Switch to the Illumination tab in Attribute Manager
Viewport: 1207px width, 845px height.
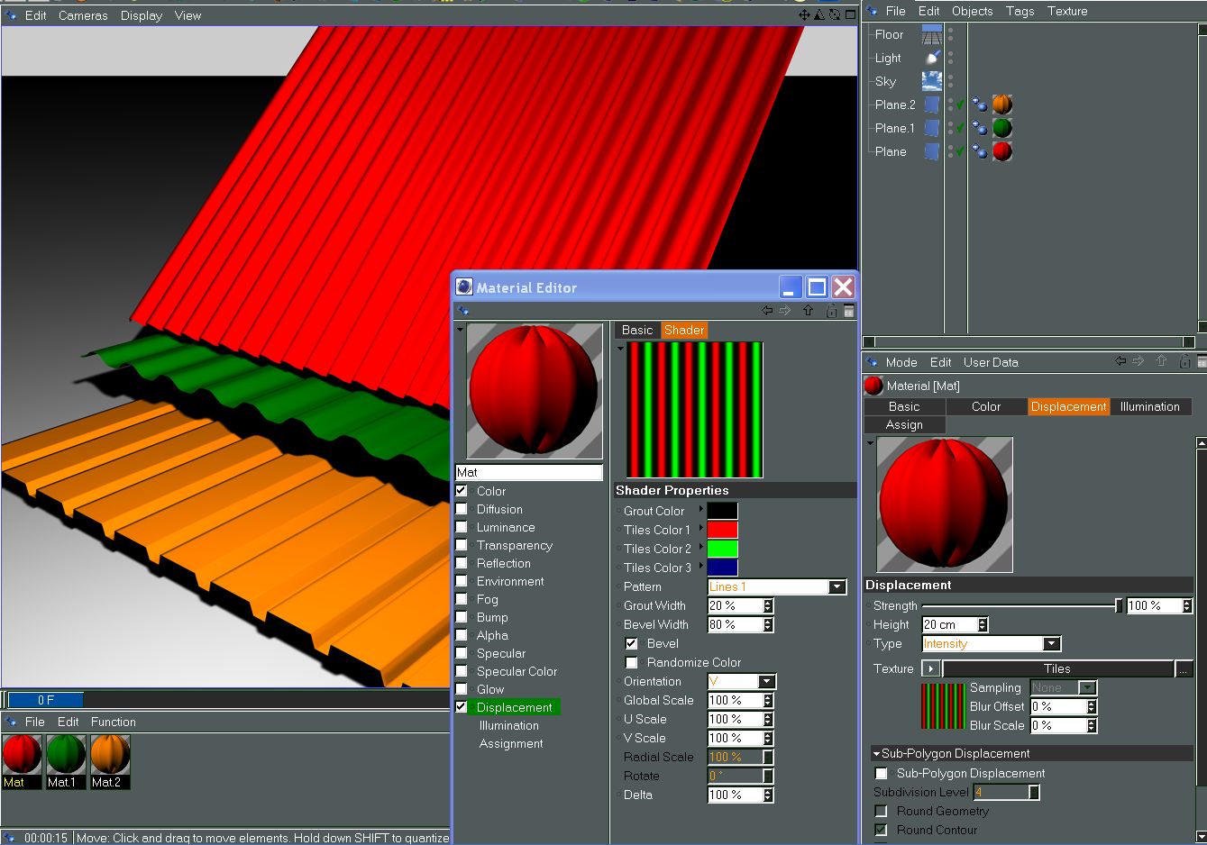(1150, 406)
